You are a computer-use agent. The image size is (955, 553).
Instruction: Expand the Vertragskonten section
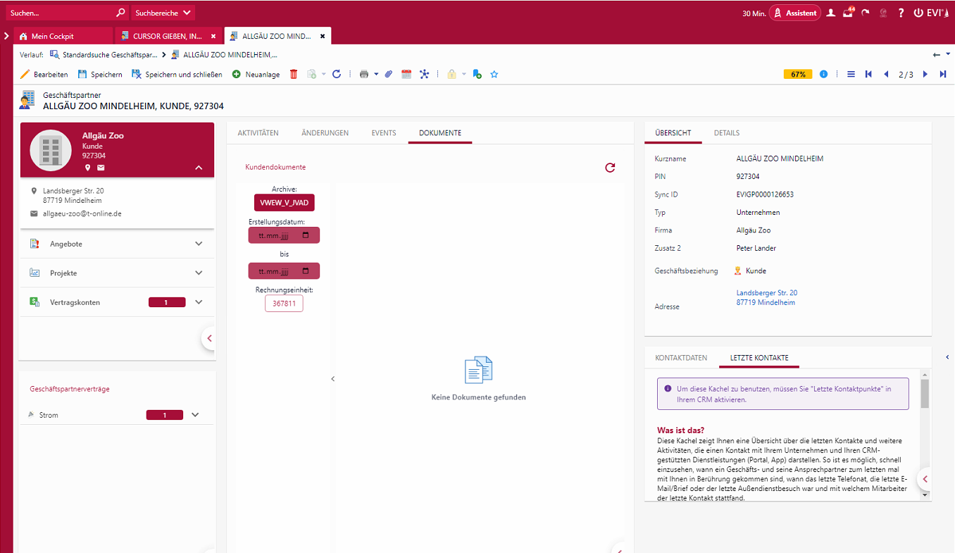click(199, 302)
